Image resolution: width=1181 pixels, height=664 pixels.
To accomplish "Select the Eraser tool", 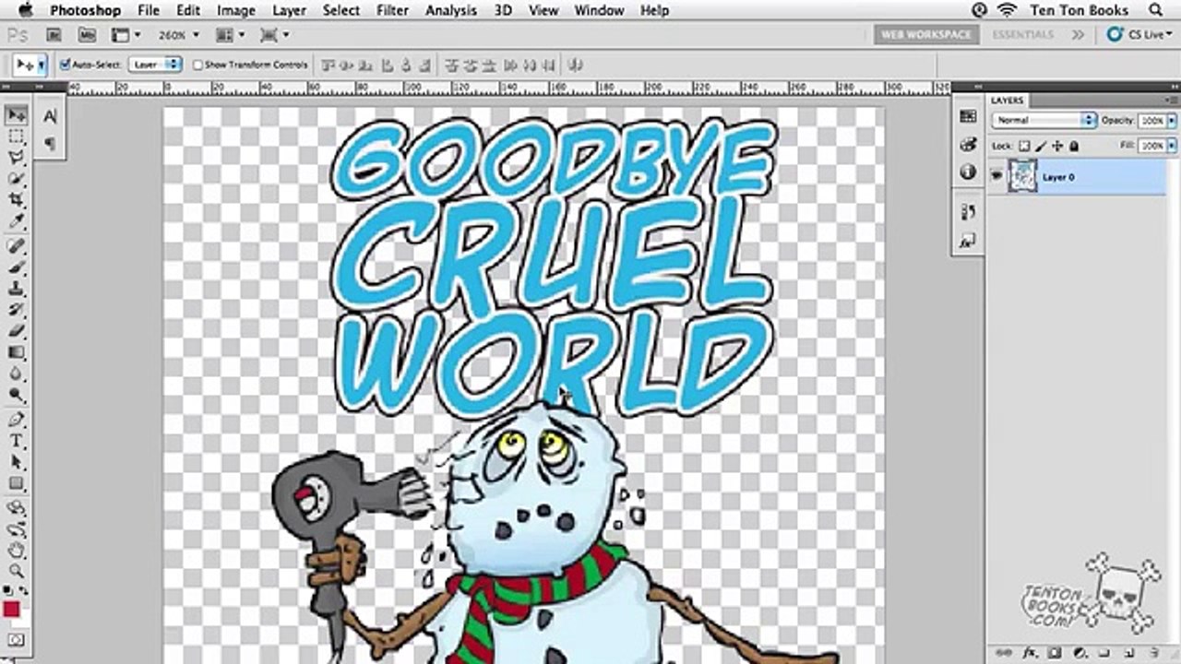I will point(17,331).
